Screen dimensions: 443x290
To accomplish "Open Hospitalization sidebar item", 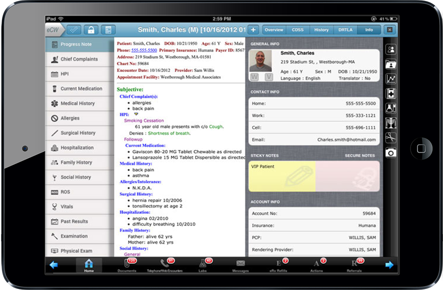I will pyautogui.click(x=80, y=148).
